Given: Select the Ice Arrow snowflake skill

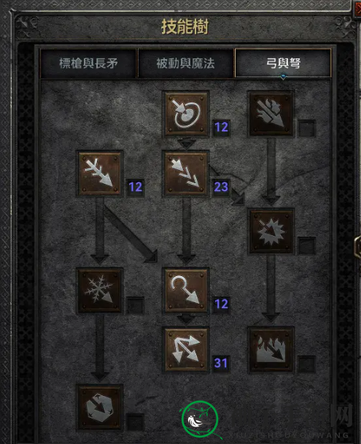Looking at the screenshot, I should [100, 291].
